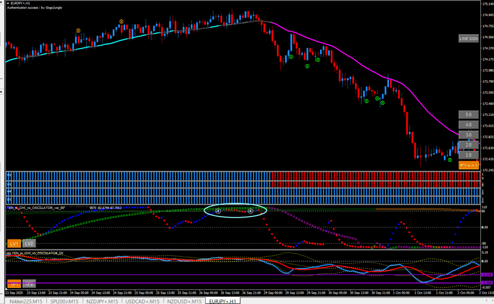Screen dimensions: 494x304
Task: Toggle the orange LV1 button in oscillator panel
Action: 14,244
